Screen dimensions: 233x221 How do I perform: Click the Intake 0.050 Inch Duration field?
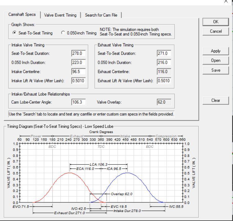(x=78, y=63)
